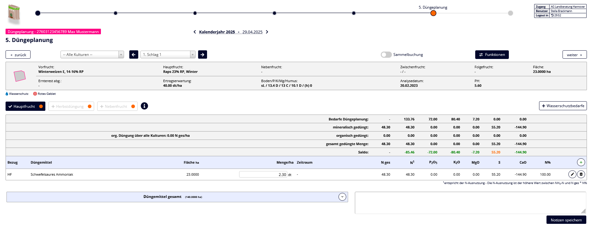This screenshot has height=226, width=590.
Task: Open the info icon next to Nebenfrucht
Action: click(x=144, y=106)
